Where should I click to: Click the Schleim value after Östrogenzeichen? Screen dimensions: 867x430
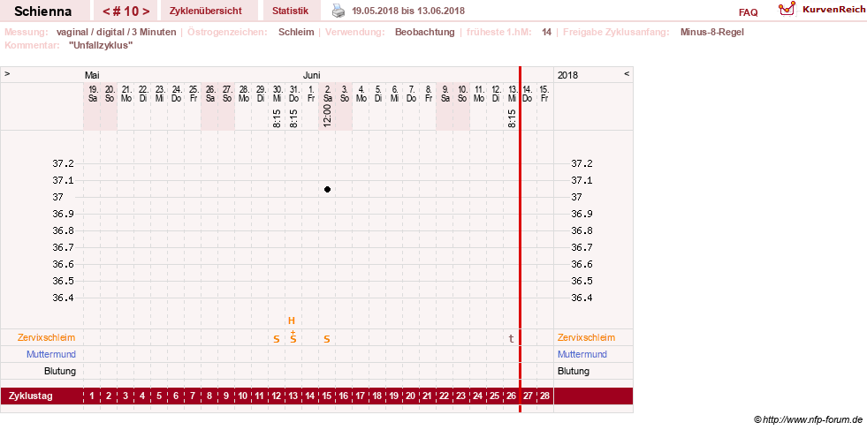tap(296, 32)
